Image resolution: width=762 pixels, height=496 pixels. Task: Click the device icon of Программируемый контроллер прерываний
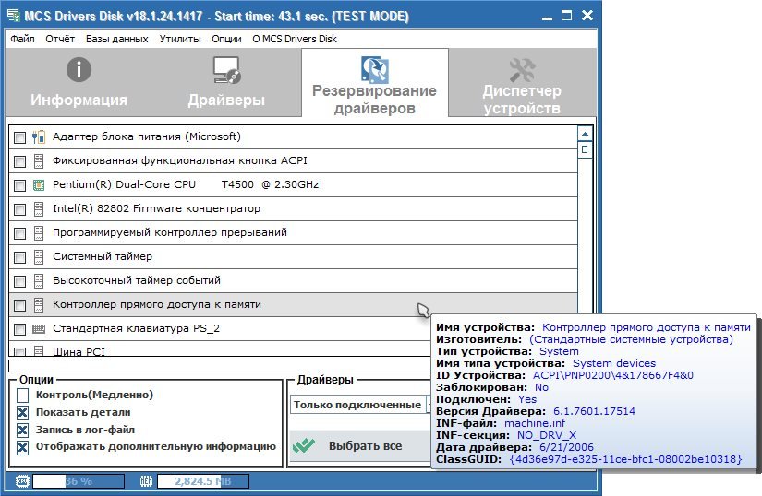[x=39, y=232]
